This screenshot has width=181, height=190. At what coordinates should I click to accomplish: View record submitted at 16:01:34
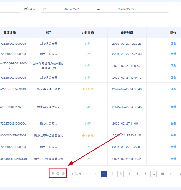[173, 65]
